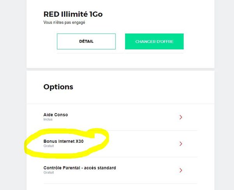This screenshot has width=234, height=190.
Task: Click the separator line under the Options heading
Action: pyautogui.click(x=120, y=104)
